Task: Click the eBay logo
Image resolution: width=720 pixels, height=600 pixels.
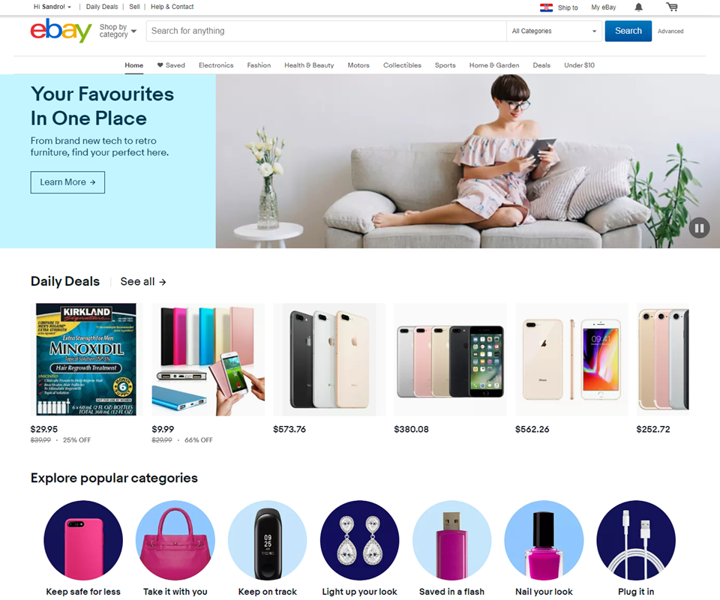Action: click(x=61, y=31)
